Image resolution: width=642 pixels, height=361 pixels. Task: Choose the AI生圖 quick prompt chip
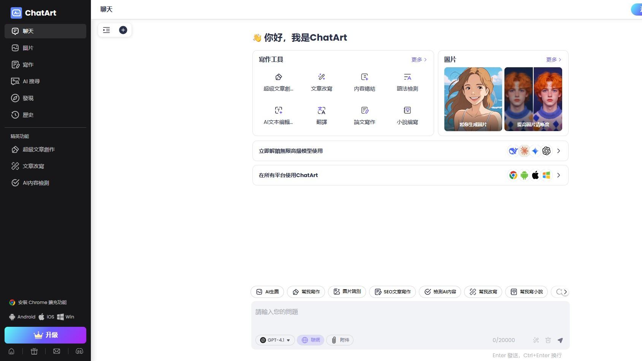[x=267, y=292]
